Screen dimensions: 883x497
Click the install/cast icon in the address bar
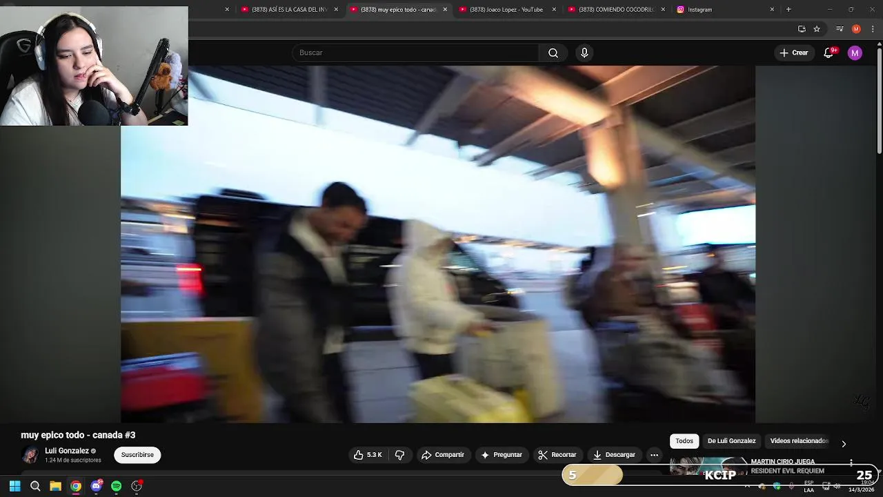tap(802, 29)
